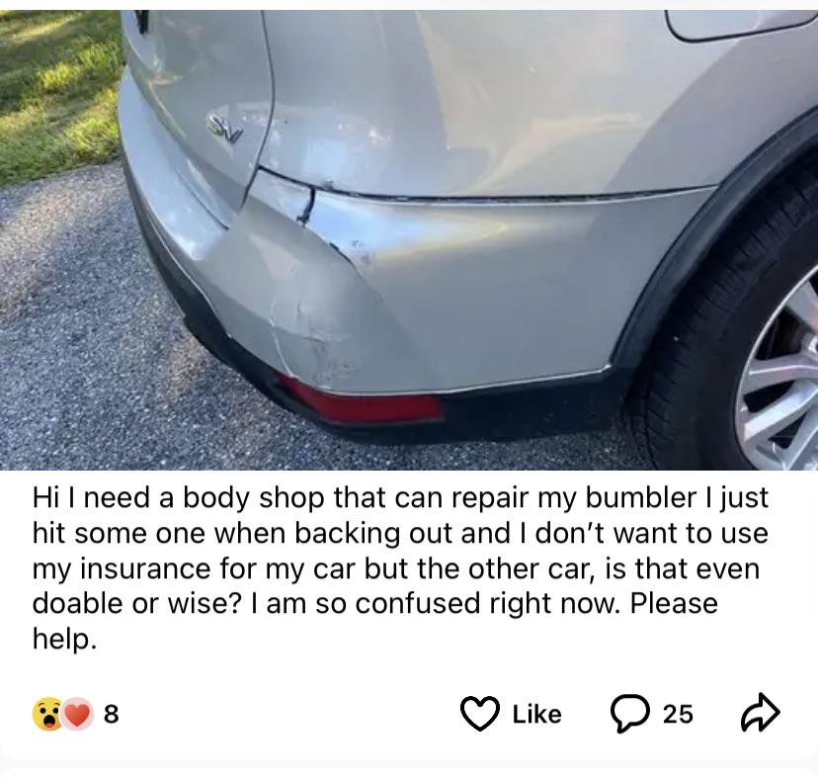Viewport: 818px width, 781px height.
Task: Share the post with the arrow icon
Action: (x=760, y=713)
